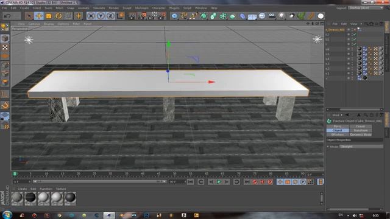
Task: Open the Create menu
Action: [24, 8]
